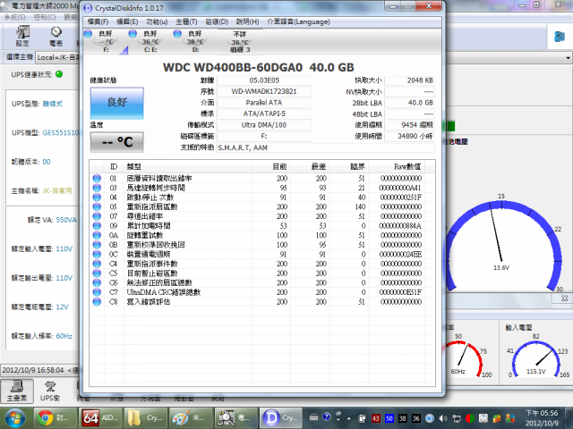Open the folder window on the taskbar
The image size is (573, 429).
click(145, 418)
